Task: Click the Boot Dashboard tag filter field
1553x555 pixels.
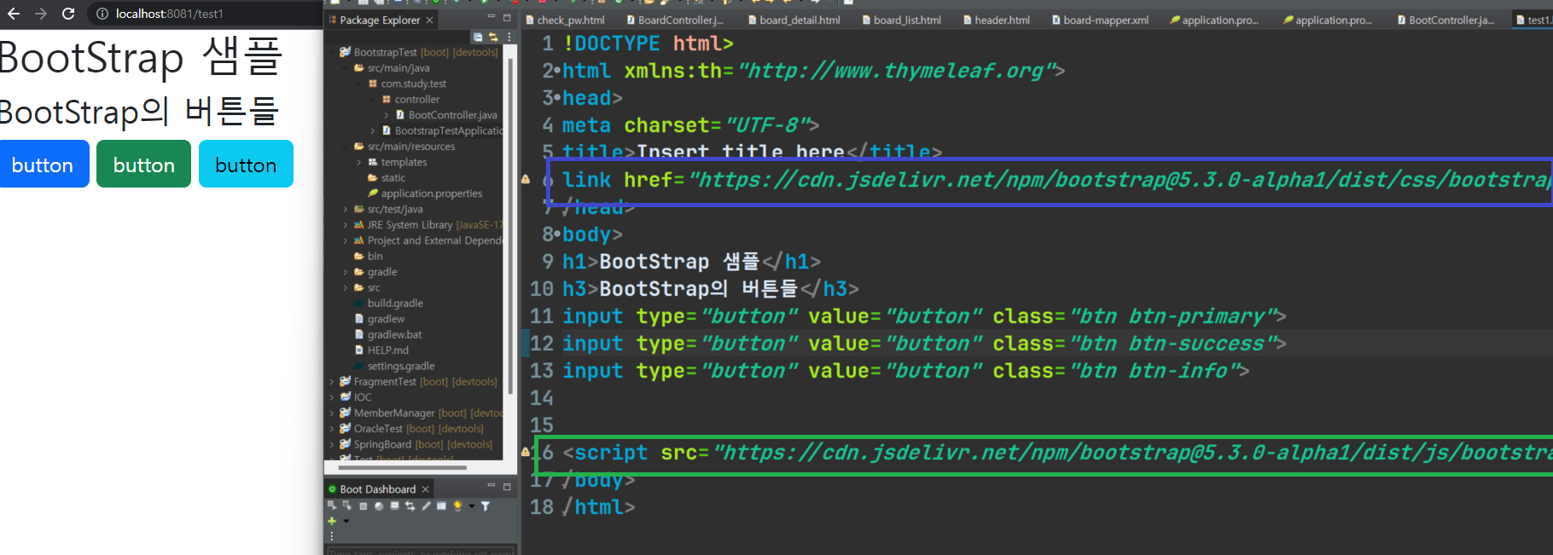Action: 421,552
